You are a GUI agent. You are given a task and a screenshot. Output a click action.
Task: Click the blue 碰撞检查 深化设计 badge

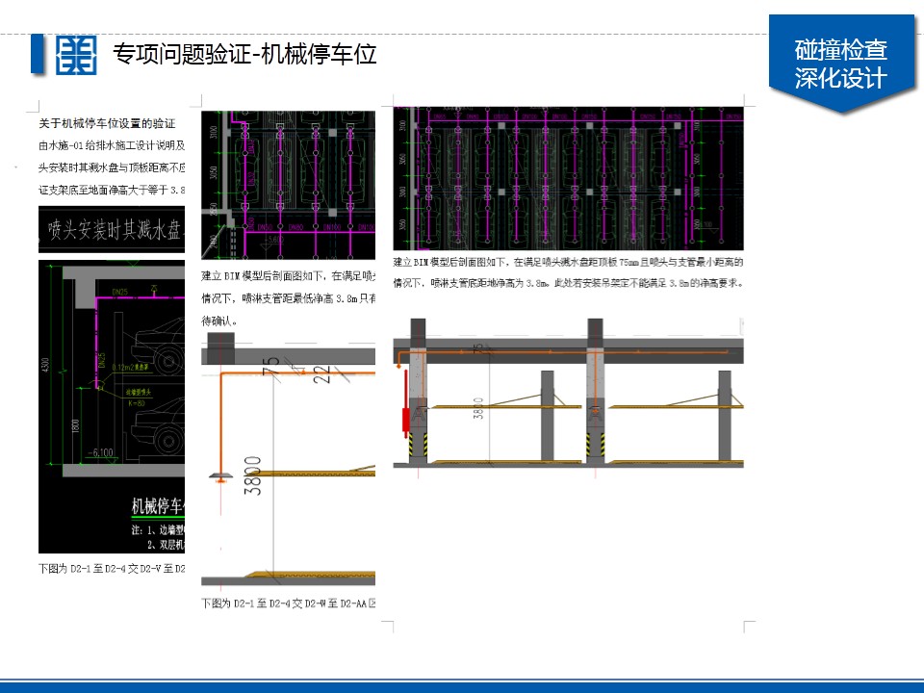tap(840, 64)
